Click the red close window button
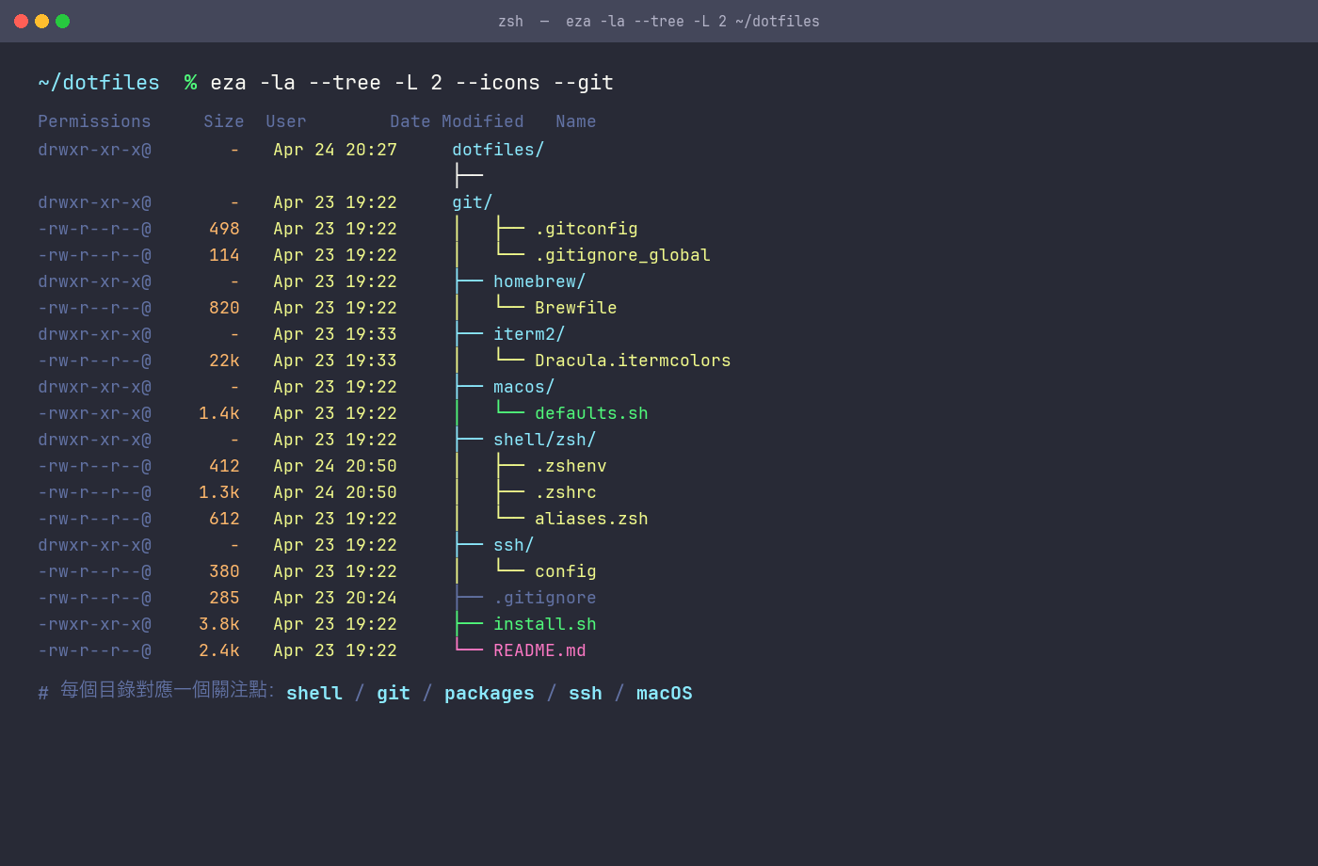Image resolution: width=1318 pixels, height=866 pixels. pos(21,21)
